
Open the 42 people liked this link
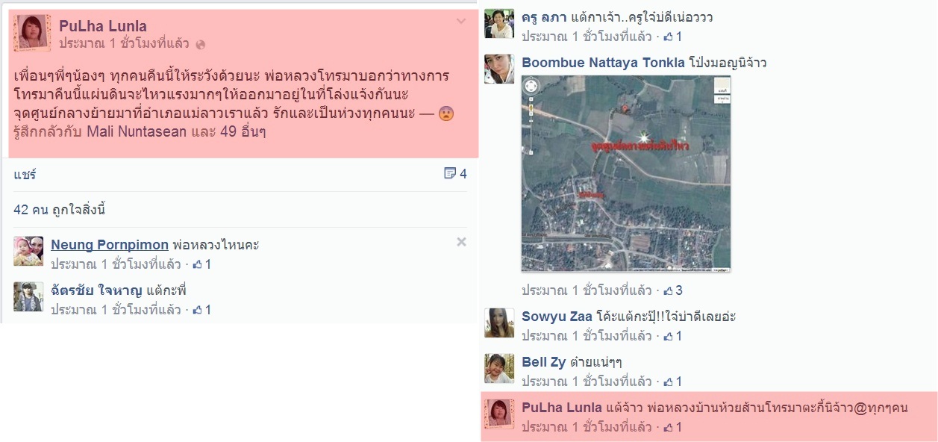pos(60,210)
